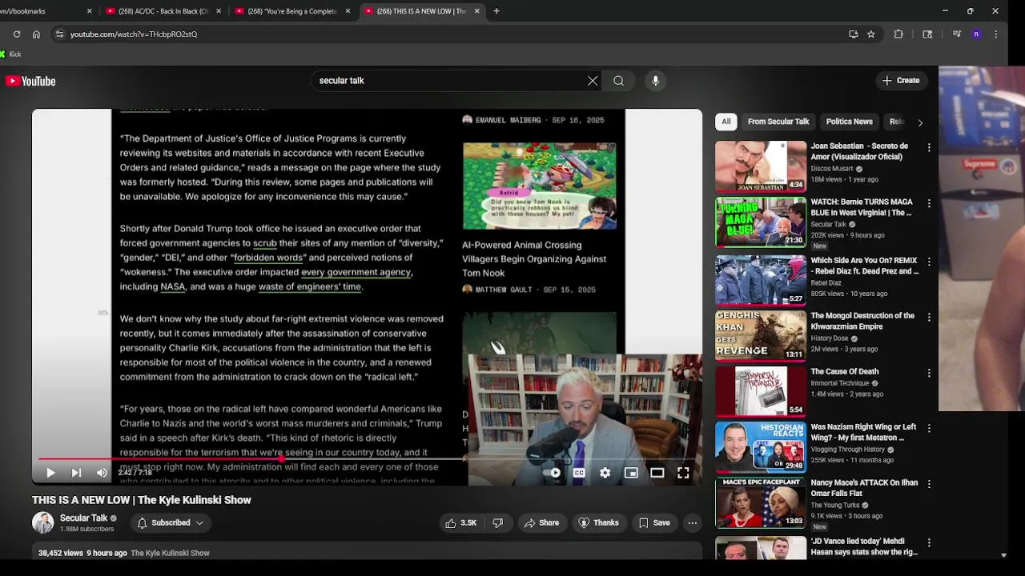1025x576 pixels.
Task: Go to YouTube home via logo
Action: pyautogui.click(x=30, y=81)
